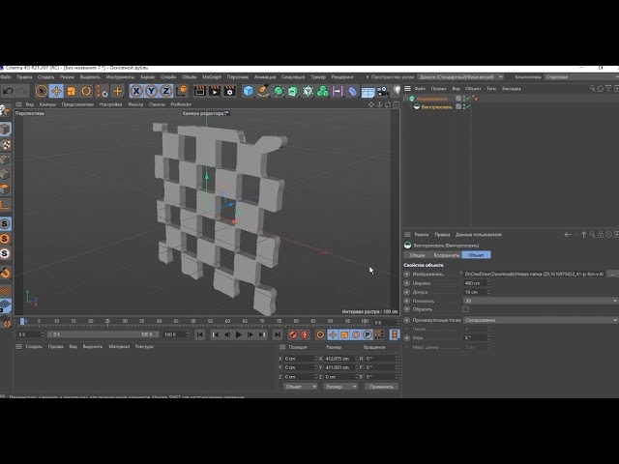
Task: Click the Record Active Objects red button
Action: 293,335
